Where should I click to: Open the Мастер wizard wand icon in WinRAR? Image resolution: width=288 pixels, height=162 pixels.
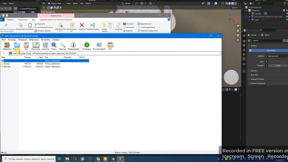[x=63, y=45]
